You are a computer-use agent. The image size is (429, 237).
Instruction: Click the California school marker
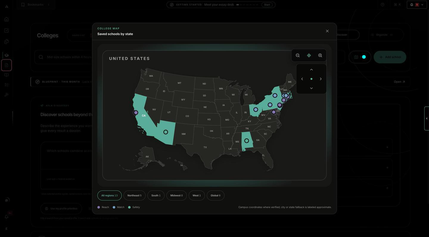(x=136, y=113)
